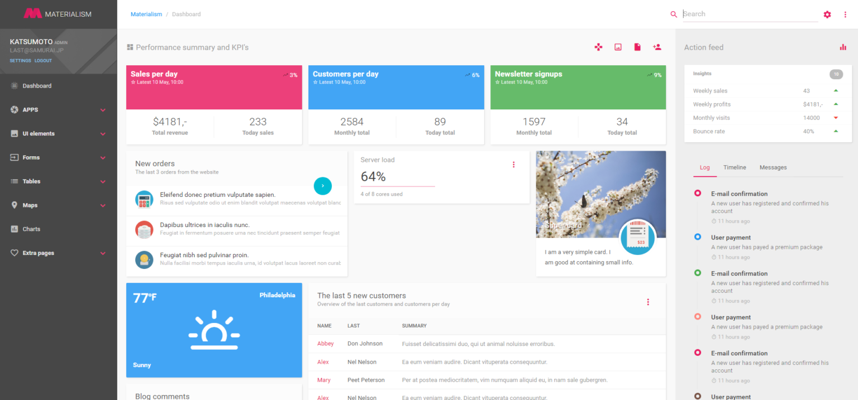The width and height of the screenshot is (858, 400).
Task: Click the document icon in the performance summary toolbar
Action: click(637, 47)
